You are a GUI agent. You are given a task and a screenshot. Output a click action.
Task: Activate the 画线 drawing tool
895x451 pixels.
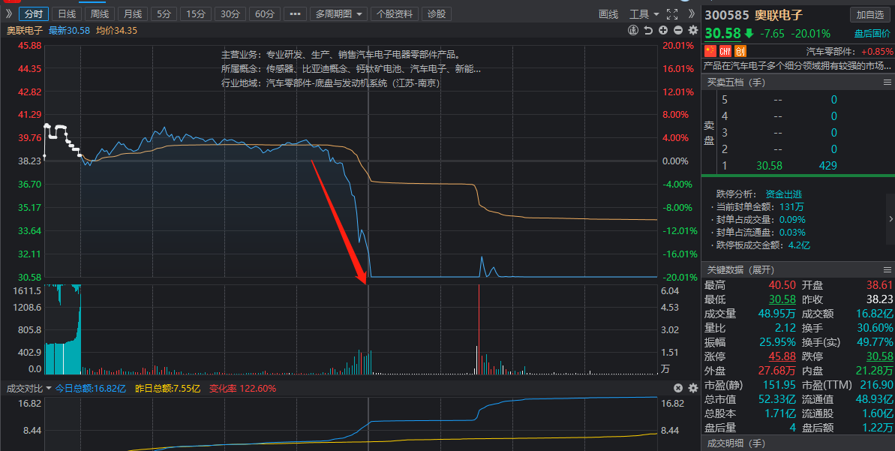pos(608,14)
